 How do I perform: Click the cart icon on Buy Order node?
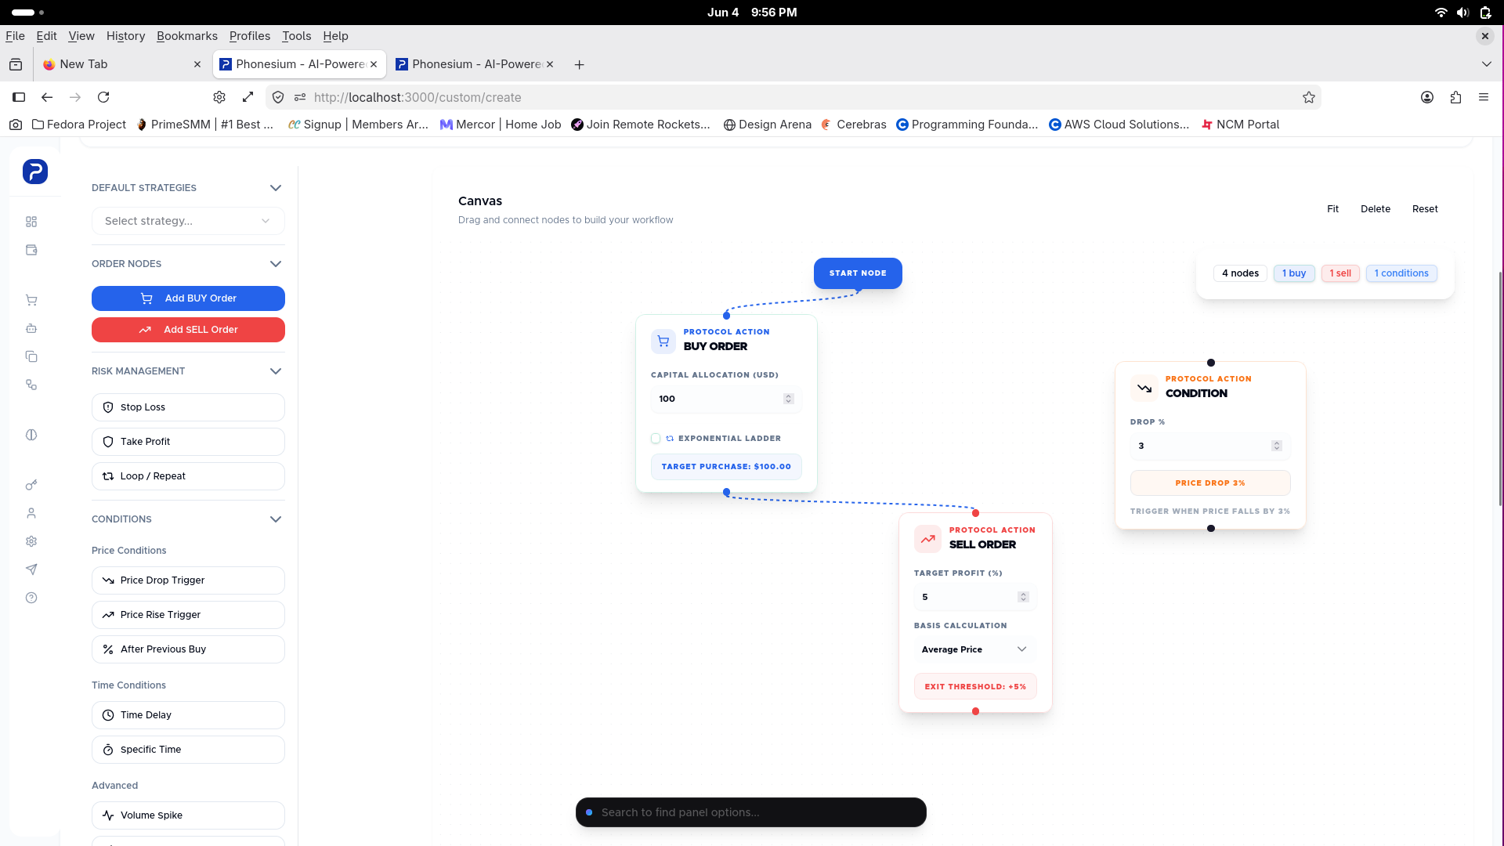click(x=663, y=341)
